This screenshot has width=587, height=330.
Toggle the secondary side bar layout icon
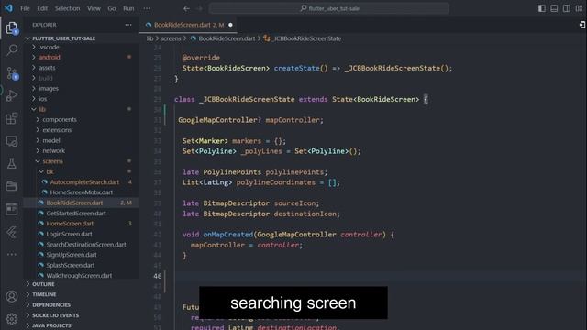567,8
